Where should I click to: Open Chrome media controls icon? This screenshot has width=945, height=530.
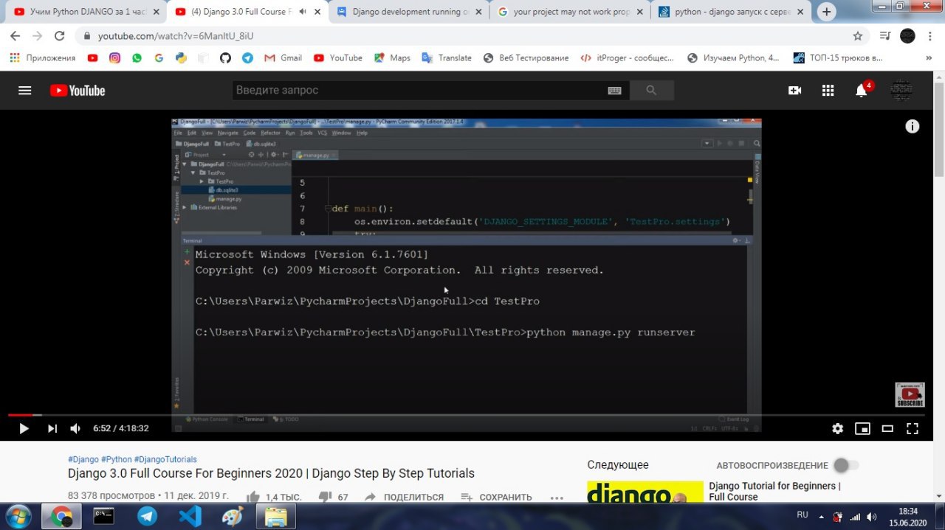coord(886,35)
